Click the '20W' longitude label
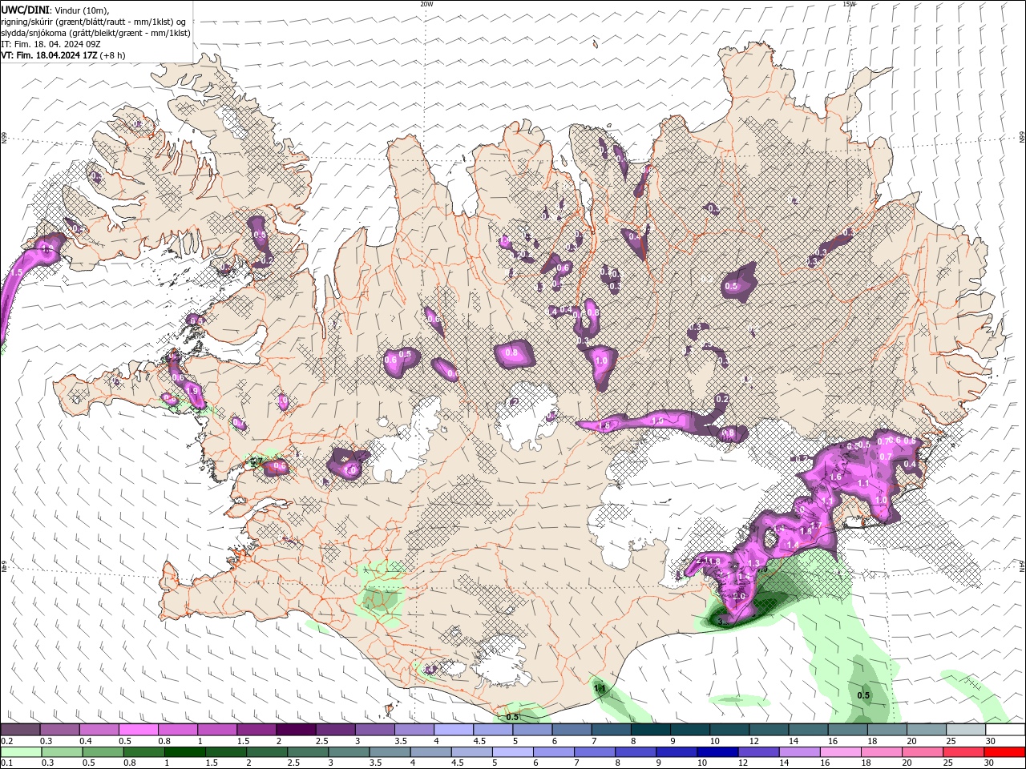The image size is (1026, 769). click(426, 4)
